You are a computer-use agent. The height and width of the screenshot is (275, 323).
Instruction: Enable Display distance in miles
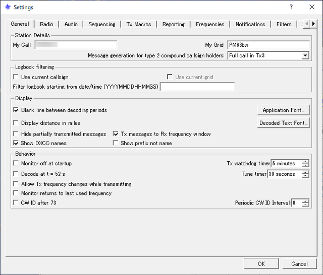coord(16,123)
